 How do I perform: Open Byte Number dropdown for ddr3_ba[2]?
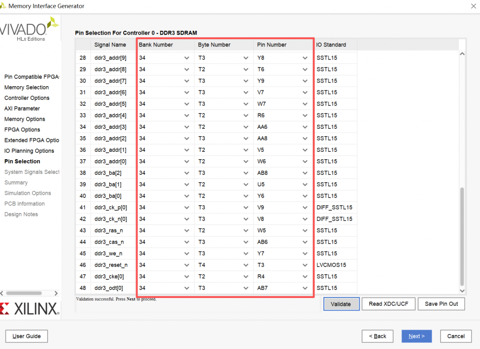246,173
